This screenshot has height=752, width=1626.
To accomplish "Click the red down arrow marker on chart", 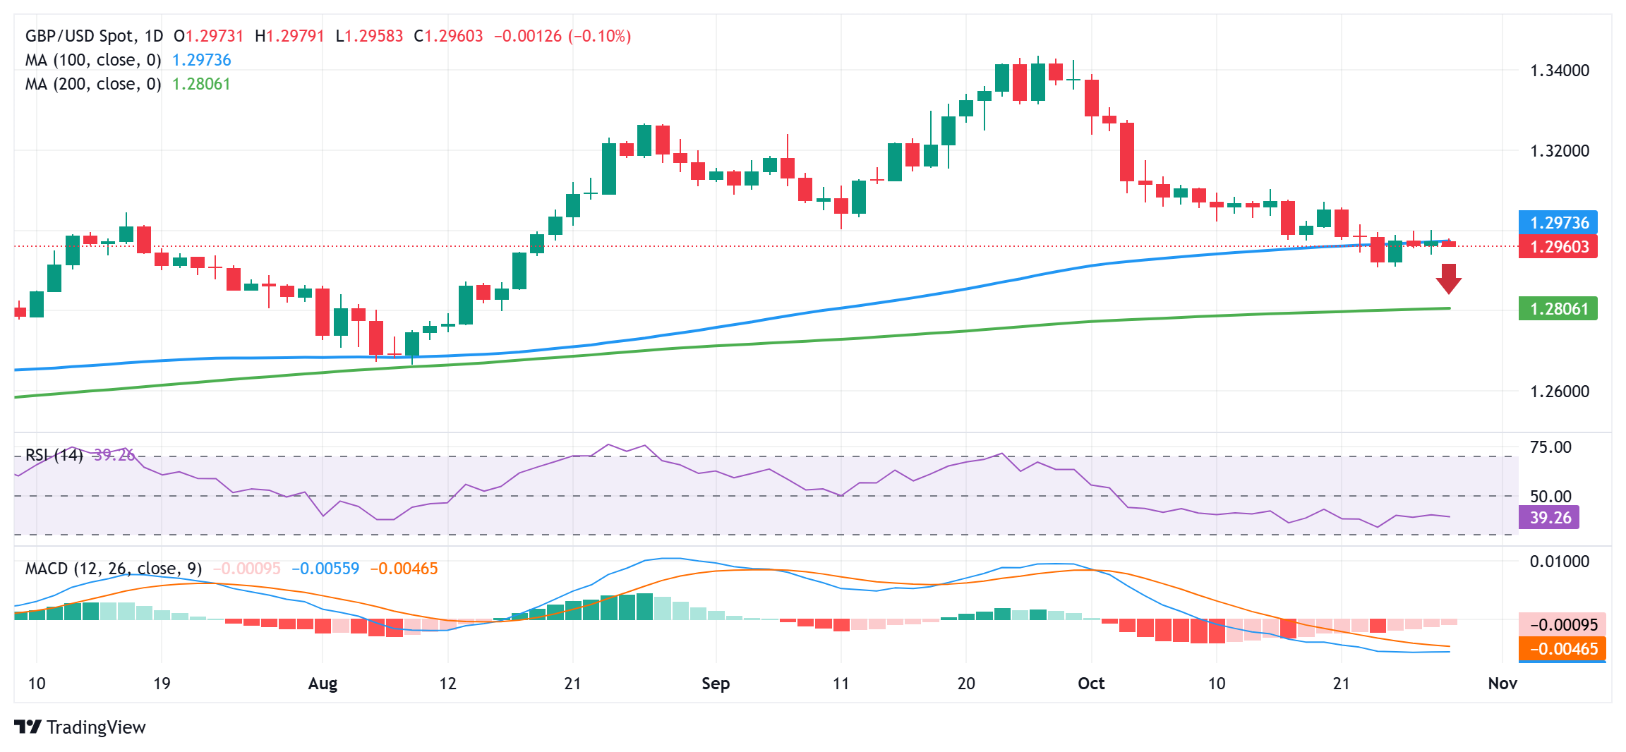I will (x=1448, y=279).
